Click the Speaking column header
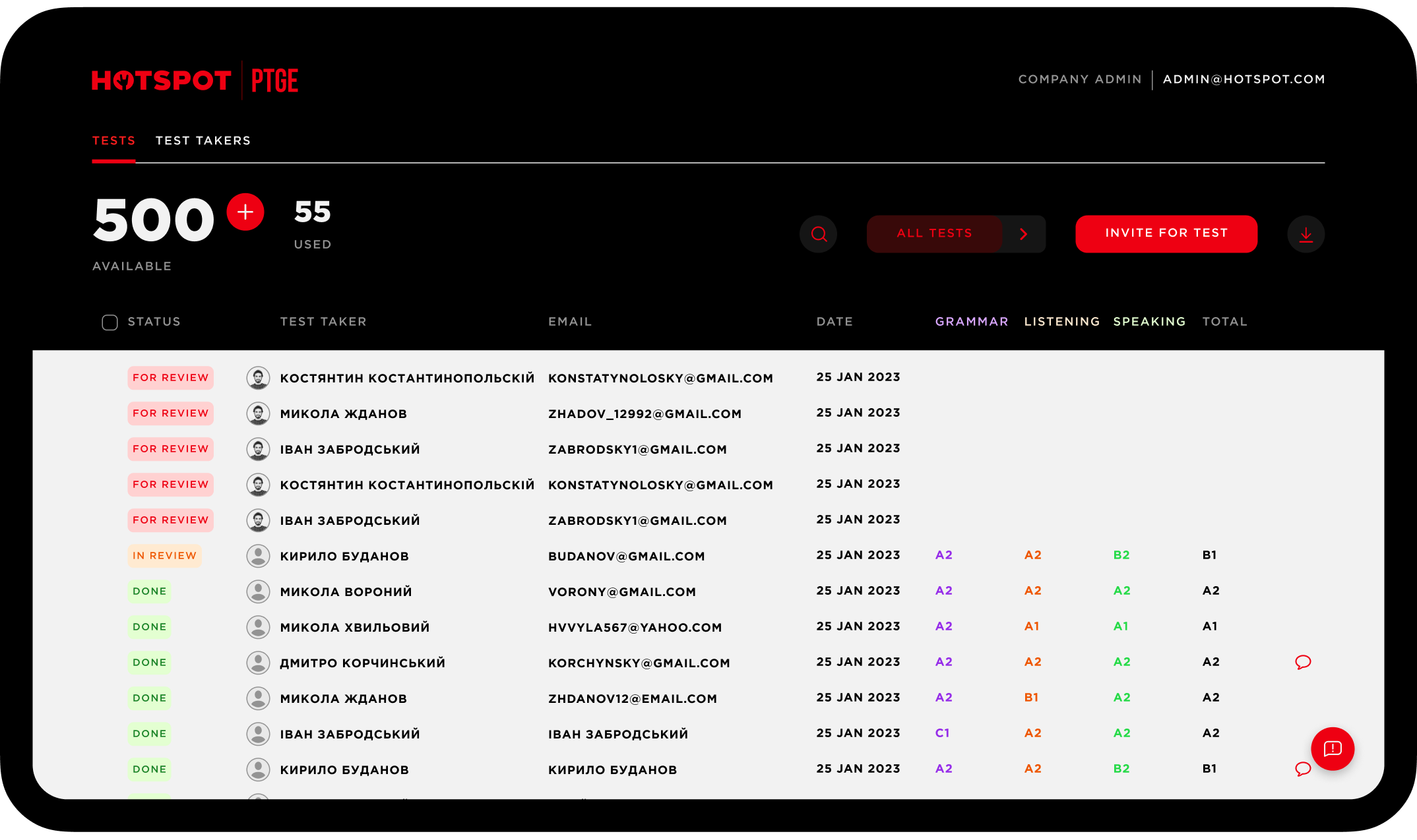1417x840 pixels. (1149, 322)
